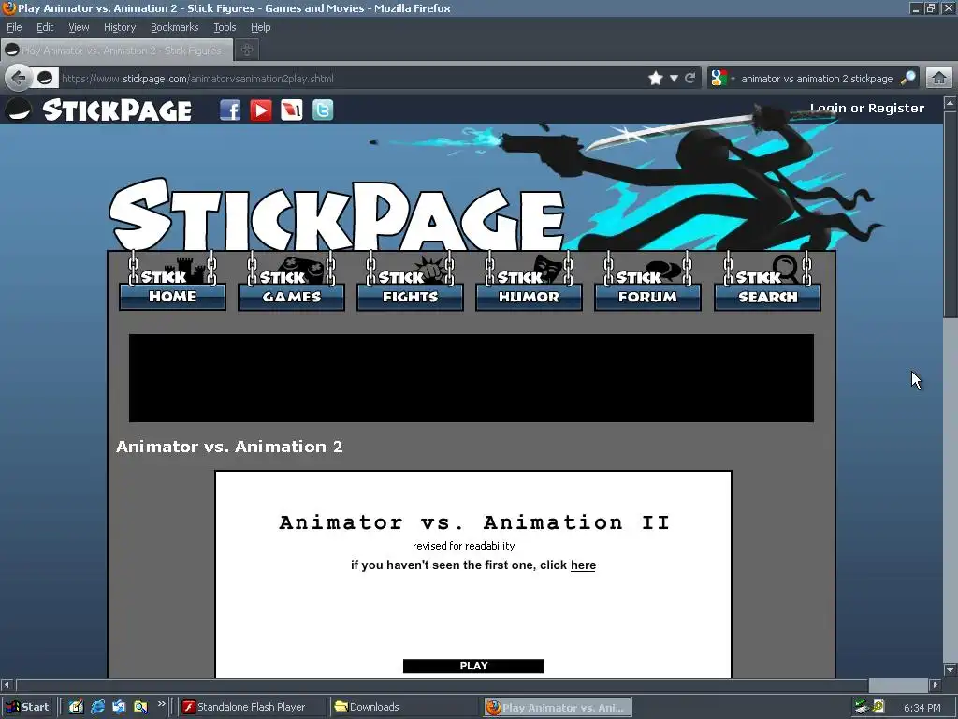The width and height of the screenshot is (958, 719).
Task: Open StickPage Twitter icon
Action: (323, 110)
